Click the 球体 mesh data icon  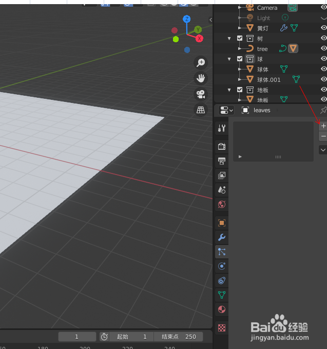(284, 69)
